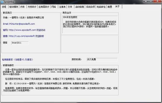Select the 文件 tab

[70, 7]
